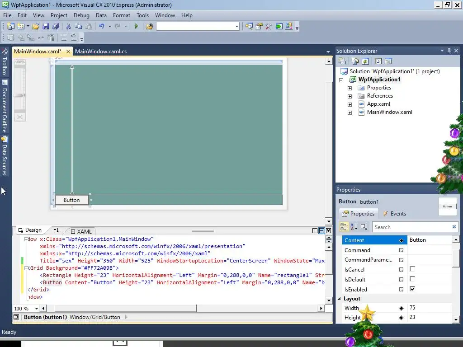The height and width of the screenshot is (347, 463).
Task: Open the Project menu
Action: tap(59, 15)
